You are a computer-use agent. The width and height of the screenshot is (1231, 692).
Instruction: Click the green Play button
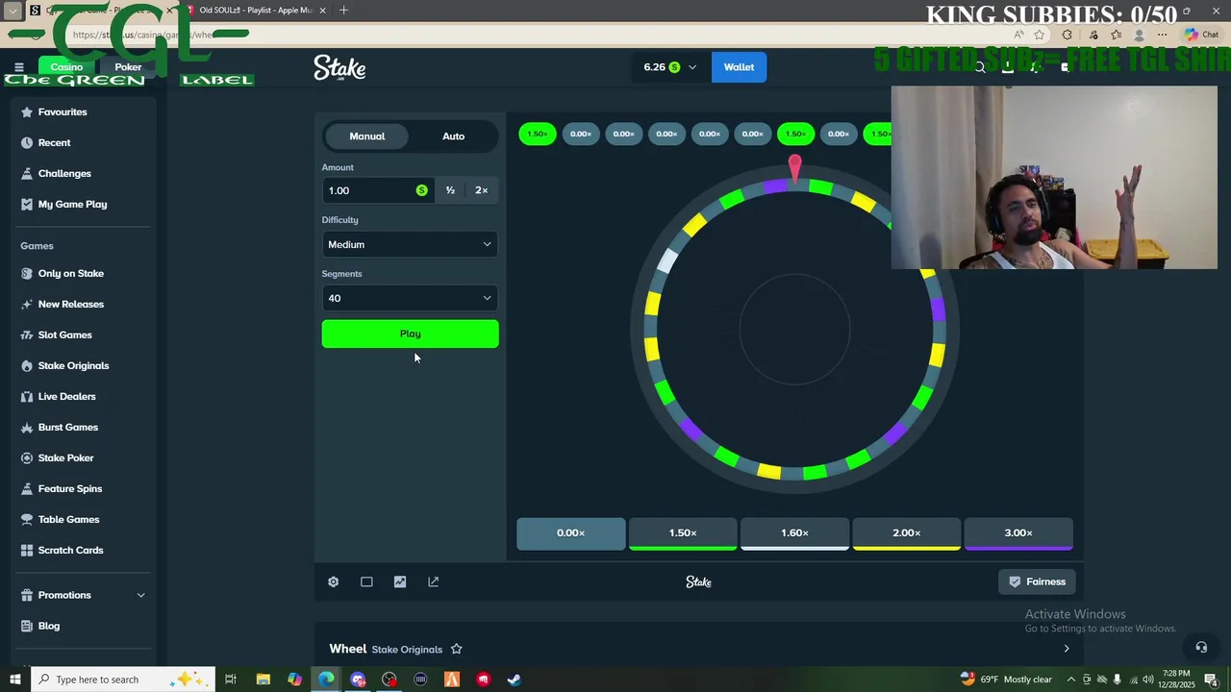410,334
